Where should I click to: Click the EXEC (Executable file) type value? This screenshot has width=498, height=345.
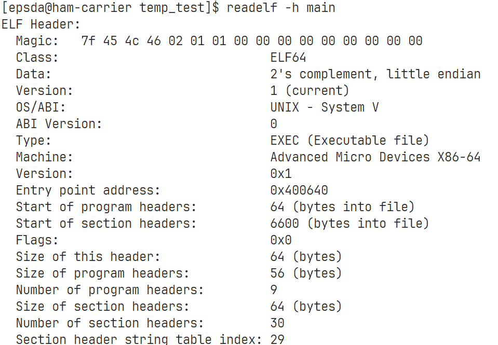349,140
